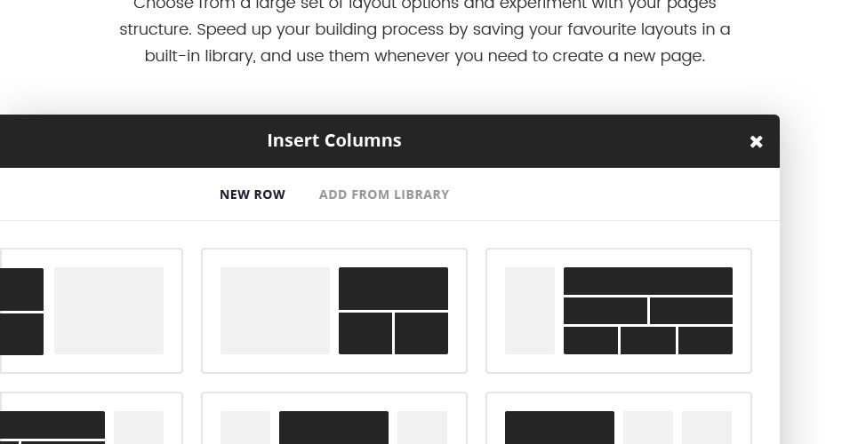Click the Insert Columns dialog title
The width and height of the screenshot is (858, 444).
334,140
